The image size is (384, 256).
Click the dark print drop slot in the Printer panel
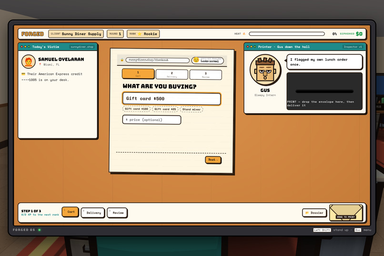coord(324,91)
